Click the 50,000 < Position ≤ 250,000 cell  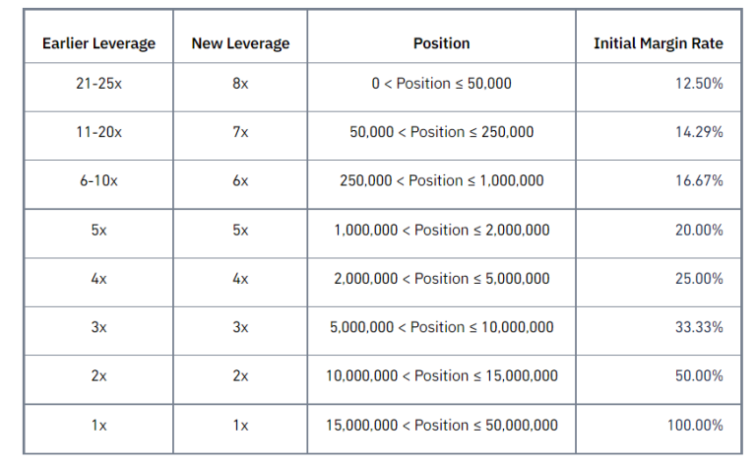tap(441, 132)
